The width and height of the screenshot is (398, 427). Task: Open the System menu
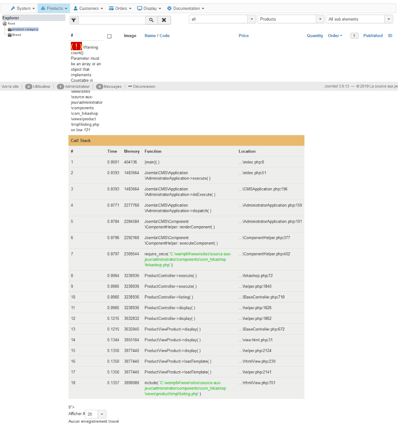click(x=23, y=8)
